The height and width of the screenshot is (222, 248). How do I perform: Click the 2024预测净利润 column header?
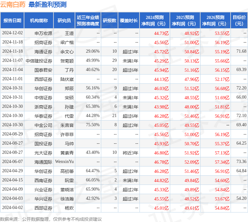tap(155, 20)
